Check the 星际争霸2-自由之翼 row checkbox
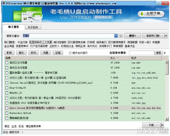The width and height of the screenshot is (170, 136). click(x=7, y=73)
